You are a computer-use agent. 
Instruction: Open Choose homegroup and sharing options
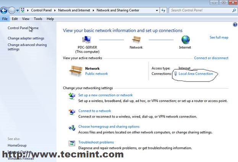pyautogui.click(x=109, y=126)
